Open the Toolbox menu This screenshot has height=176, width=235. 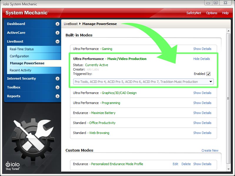(14, 87)
